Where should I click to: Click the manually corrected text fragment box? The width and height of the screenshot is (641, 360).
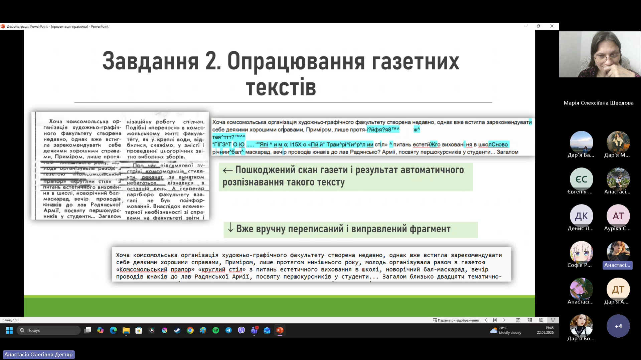pos(311,264)
